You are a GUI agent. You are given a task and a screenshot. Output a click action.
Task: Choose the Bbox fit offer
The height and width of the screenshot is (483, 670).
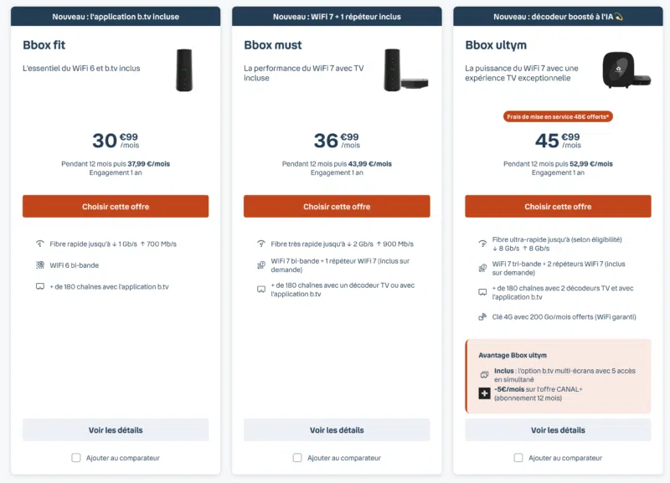116,207
